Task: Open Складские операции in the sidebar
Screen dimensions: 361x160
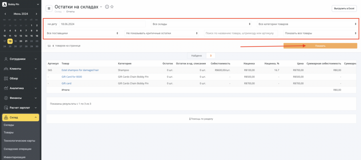Action: coord(17,149)
